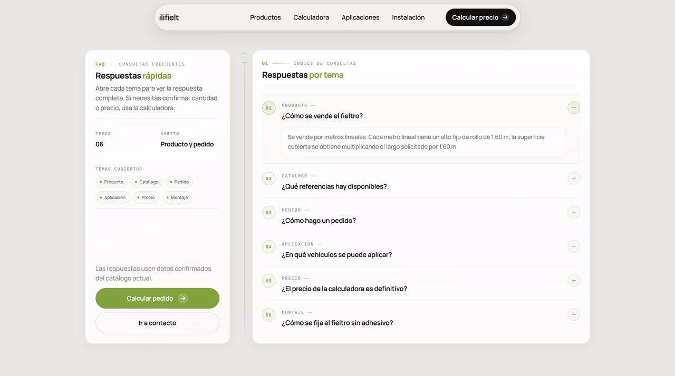Click the ilifielt logo
Image resolution: width=675 pixels, height=376 pixels.
click(x=169, y=17)
